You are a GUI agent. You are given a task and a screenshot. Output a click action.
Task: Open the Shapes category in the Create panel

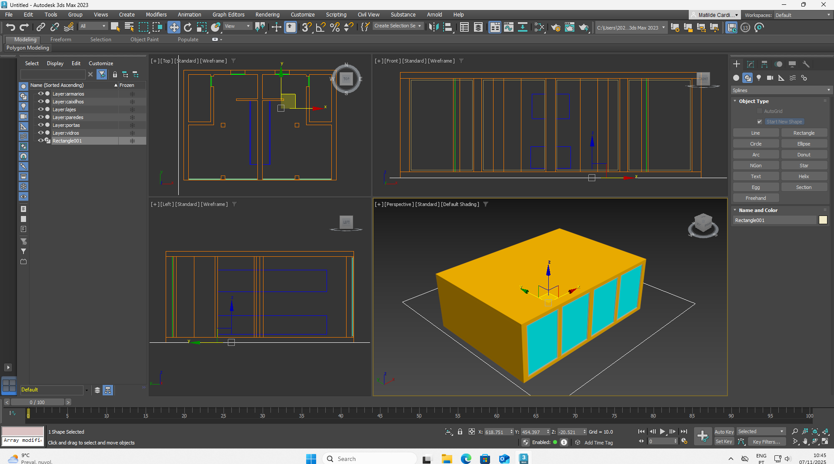[748, 78]
